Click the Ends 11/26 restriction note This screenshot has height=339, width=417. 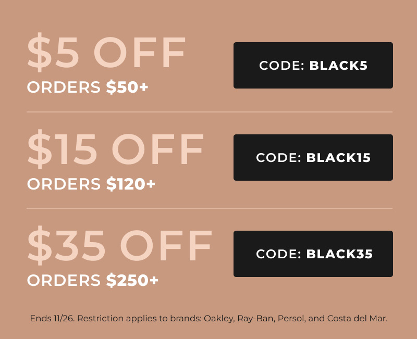pyautogui.click(x=209, y=318)
